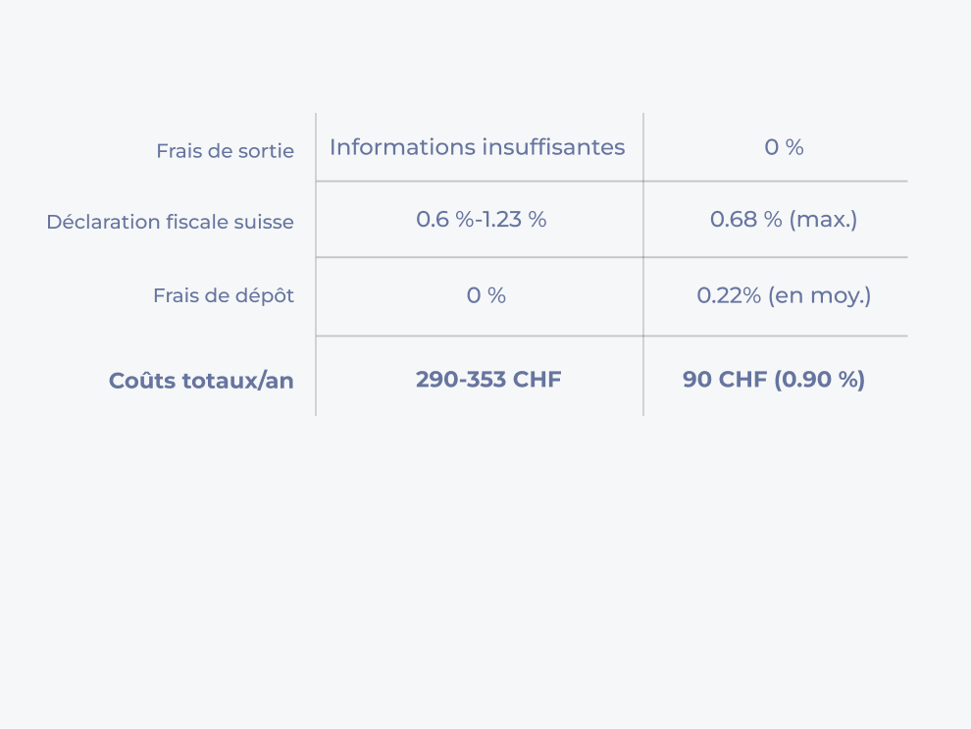The height and width of the screenshot is (729, 971).
Task: Click the '0 %' exit fee value
Action: (x=784, y=147)
